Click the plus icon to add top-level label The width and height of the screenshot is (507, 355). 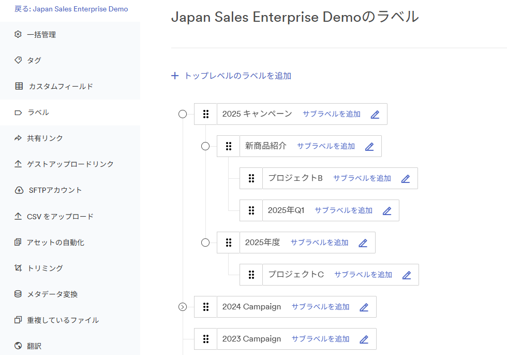click(175, 76)
